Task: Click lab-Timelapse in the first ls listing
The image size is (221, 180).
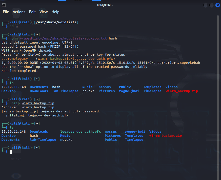Action: point(64,91)
